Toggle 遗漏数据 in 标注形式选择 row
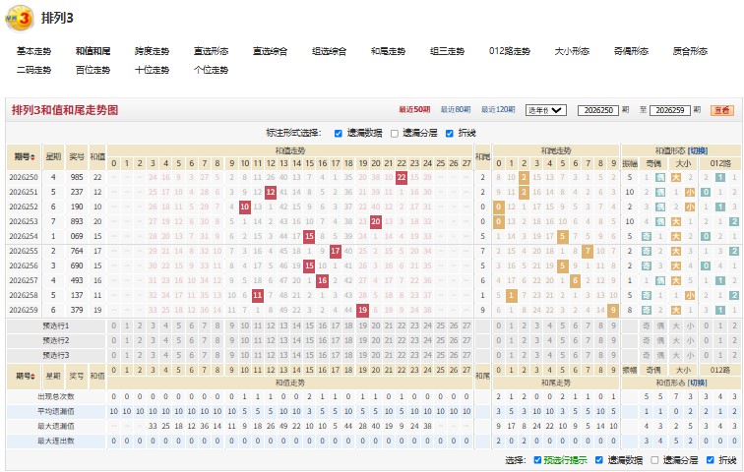The height and width of the screenshot is (472, 744). click(x=339, y=133)
